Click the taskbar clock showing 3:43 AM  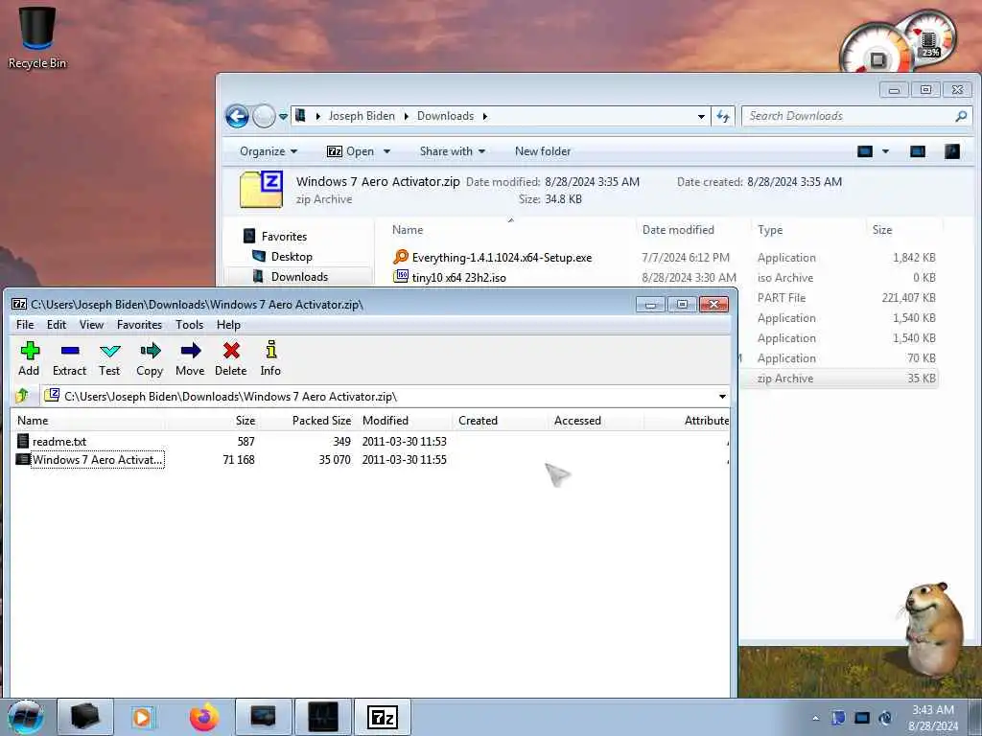pos(933,718)
